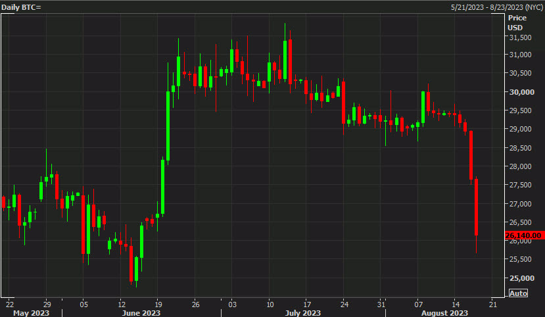Click the August 2023 month label
Image resolution: width=545 pixels, height=317 pixels.
444,313
